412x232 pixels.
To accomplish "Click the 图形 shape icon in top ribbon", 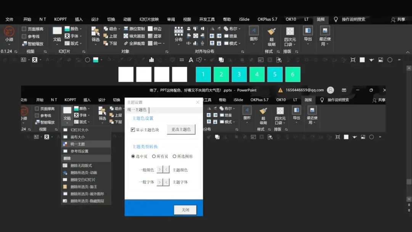I will 254,31.
